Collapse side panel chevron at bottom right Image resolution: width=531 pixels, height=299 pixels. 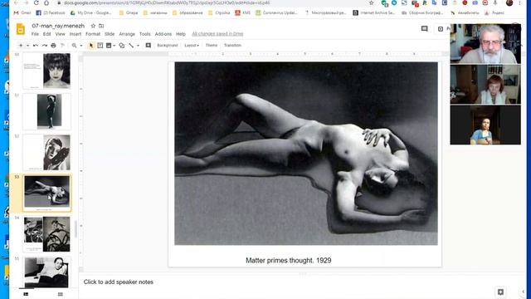(524, 292)
